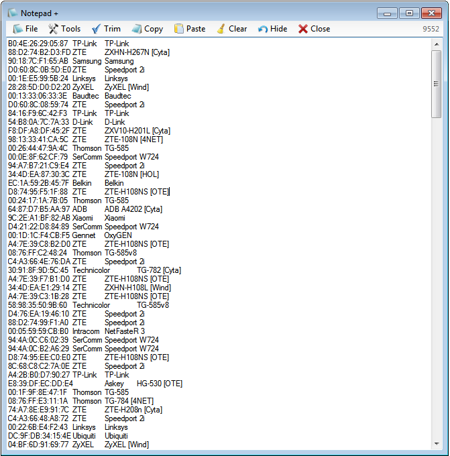Click the scrollbar up arrow
Image resolution: width=450 pixels, height=456 pixels.
[436, 44]
